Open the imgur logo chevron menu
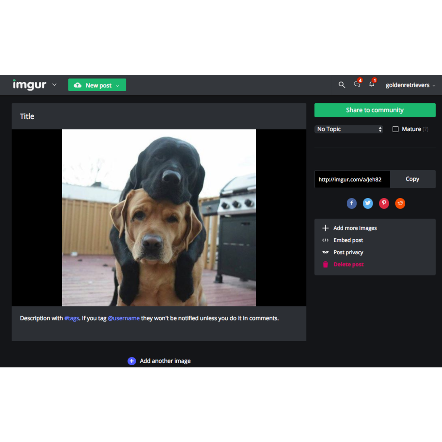The height and width of the screenshot is (442, 442). point(54,85)
